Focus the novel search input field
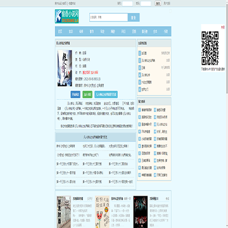The image size is (228, 228). coord(109,18)
